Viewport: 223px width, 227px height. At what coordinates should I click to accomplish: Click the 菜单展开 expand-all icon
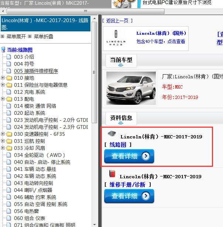coord(2,36)
